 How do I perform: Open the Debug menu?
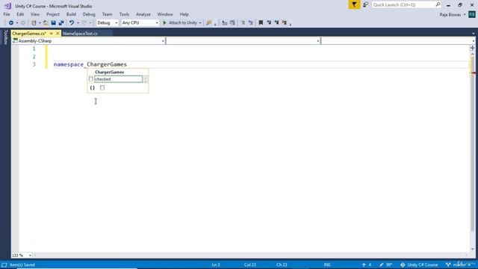tap(89, 14)
